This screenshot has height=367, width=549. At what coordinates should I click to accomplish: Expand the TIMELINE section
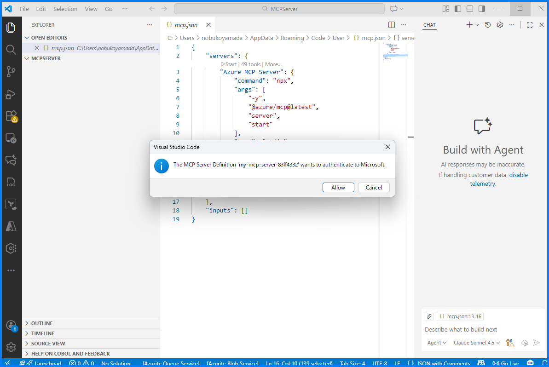(x=91, y=333)
